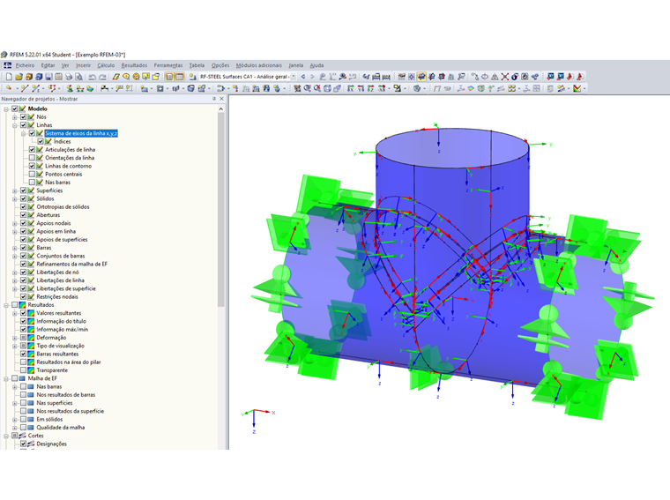Click the new node tool icon
This screenshot has height=500, width=670.
click(9, 88)
